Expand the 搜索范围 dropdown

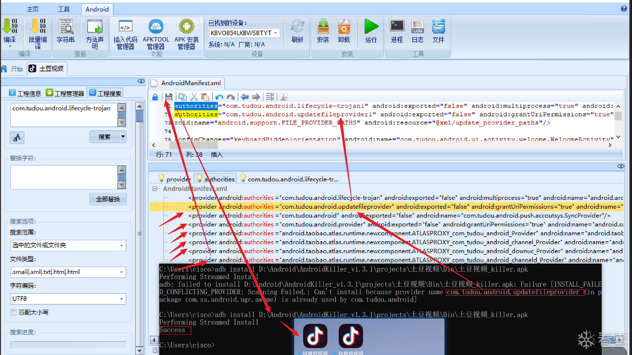[121, 245]
